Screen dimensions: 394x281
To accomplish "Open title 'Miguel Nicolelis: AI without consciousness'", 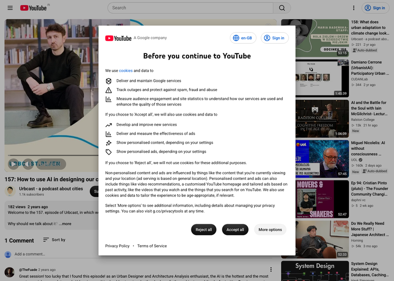I will click(x=368, y=148).
